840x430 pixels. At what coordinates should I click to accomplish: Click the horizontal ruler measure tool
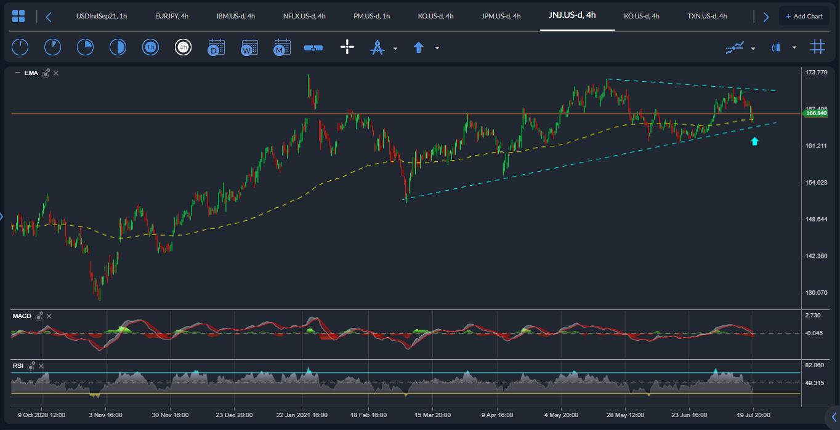coord(313,47)
